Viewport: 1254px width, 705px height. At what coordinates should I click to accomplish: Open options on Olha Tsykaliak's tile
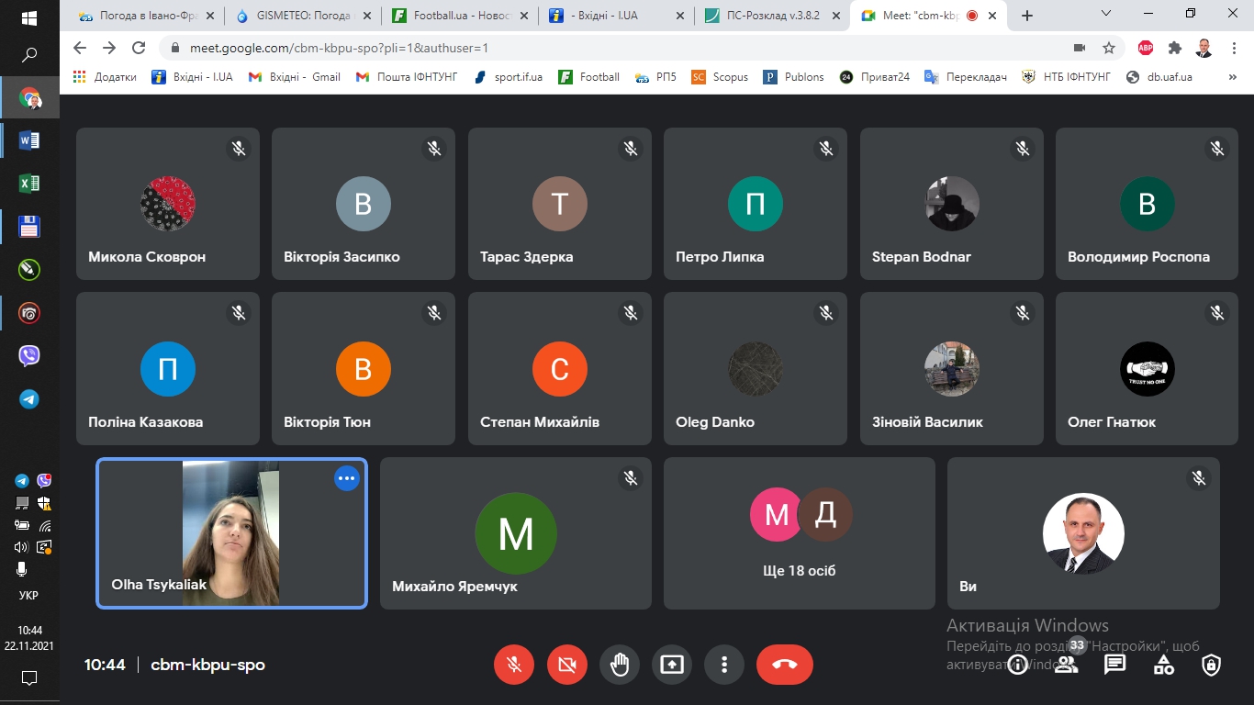coord(346,477)
